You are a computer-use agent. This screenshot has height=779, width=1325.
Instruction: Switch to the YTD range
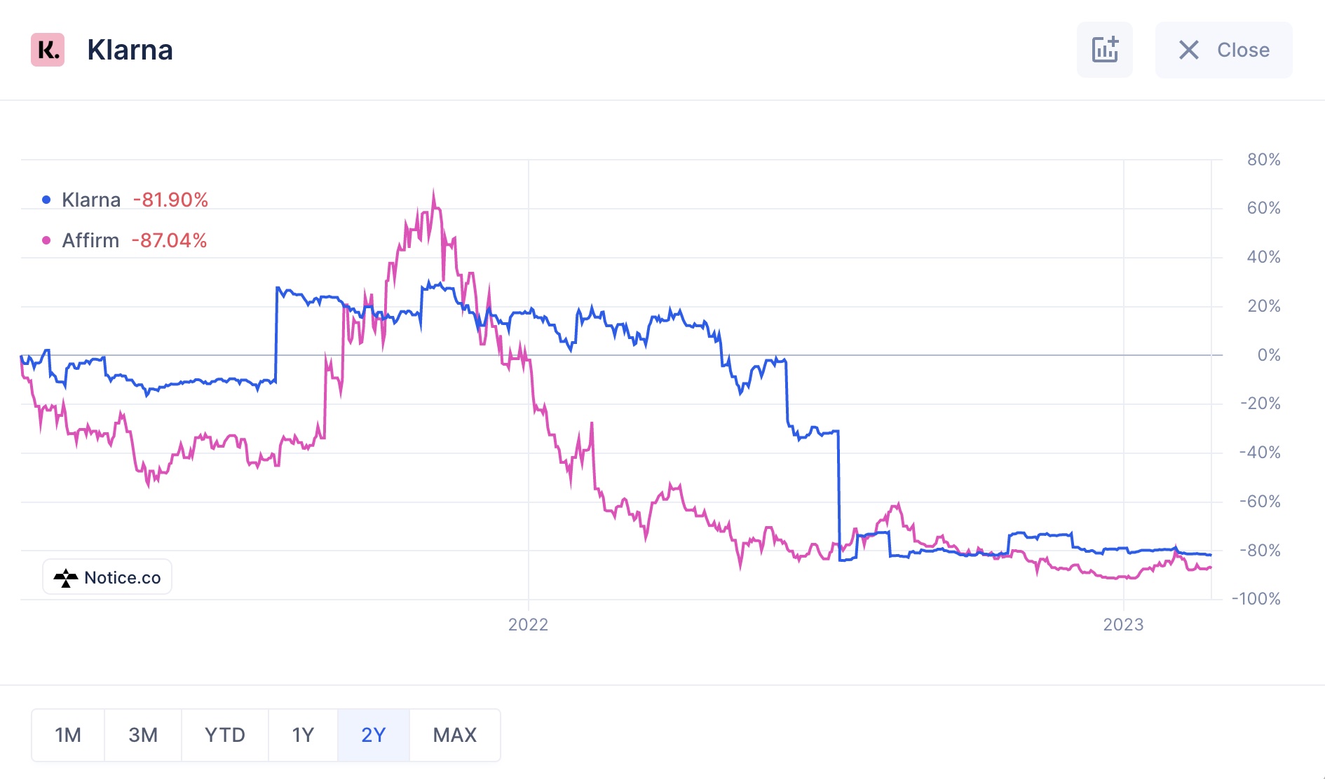[x=225, y=735]
